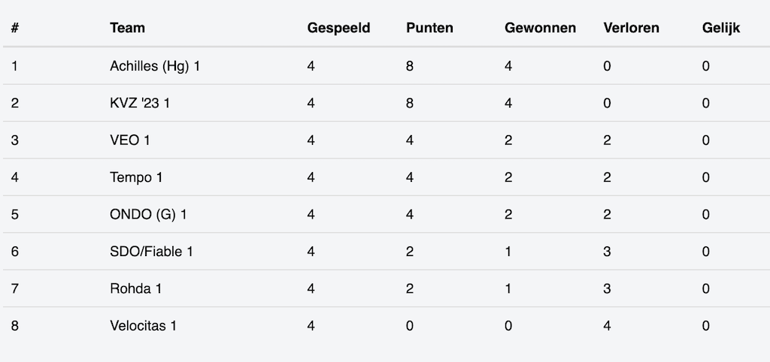Image resolution: width=770 pixels, height=362 pixels.
Task: Select team Achilles (Hg) 1
Action: coord(155,66)
